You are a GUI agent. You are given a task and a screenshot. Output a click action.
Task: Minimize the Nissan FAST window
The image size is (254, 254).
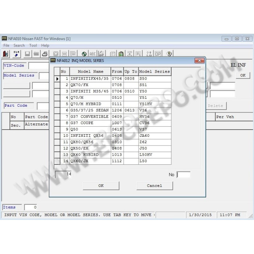point(226,39)
